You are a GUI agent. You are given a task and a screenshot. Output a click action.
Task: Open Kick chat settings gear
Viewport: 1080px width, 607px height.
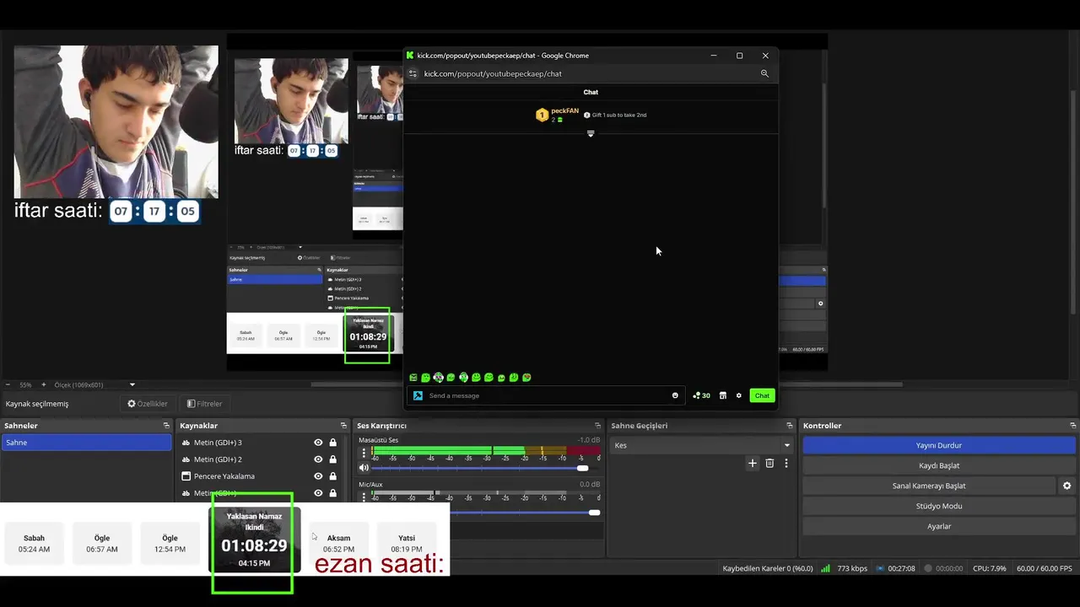click(x=739, y=395)
